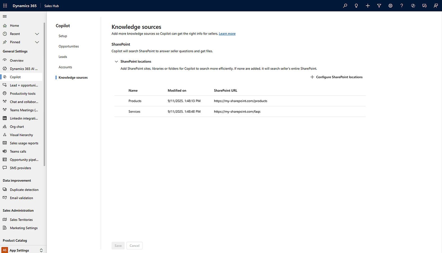
Task: Open the advanced find filter icon
Action: click(379, 6)
